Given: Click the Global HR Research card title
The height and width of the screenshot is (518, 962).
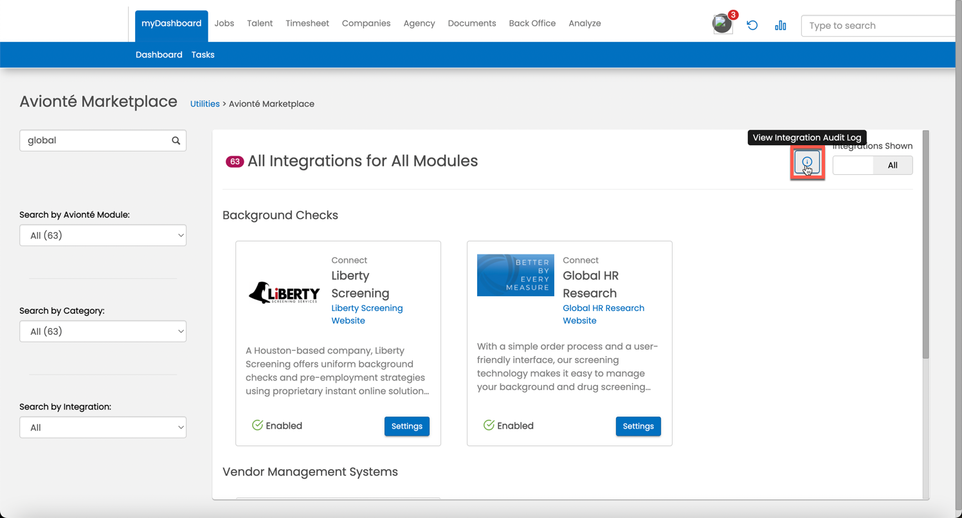Looking at the screenshot, I should [x=590, y=284].
